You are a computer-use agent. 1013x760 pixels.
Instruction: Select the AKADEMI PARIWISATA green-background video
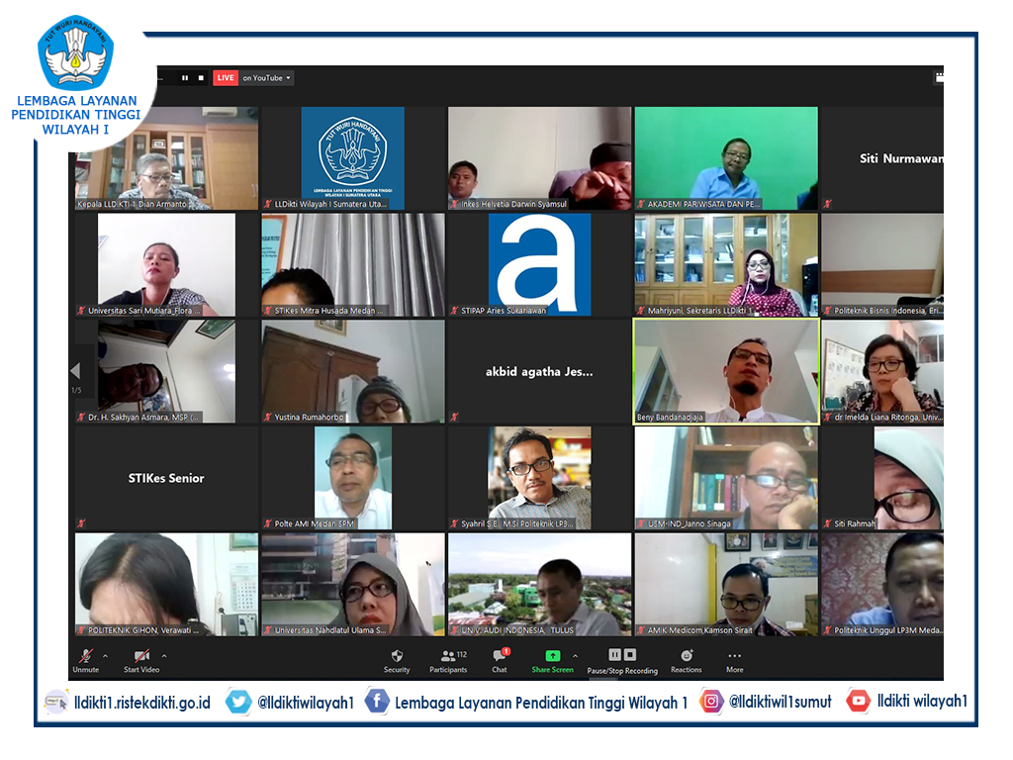coord(726,158)
